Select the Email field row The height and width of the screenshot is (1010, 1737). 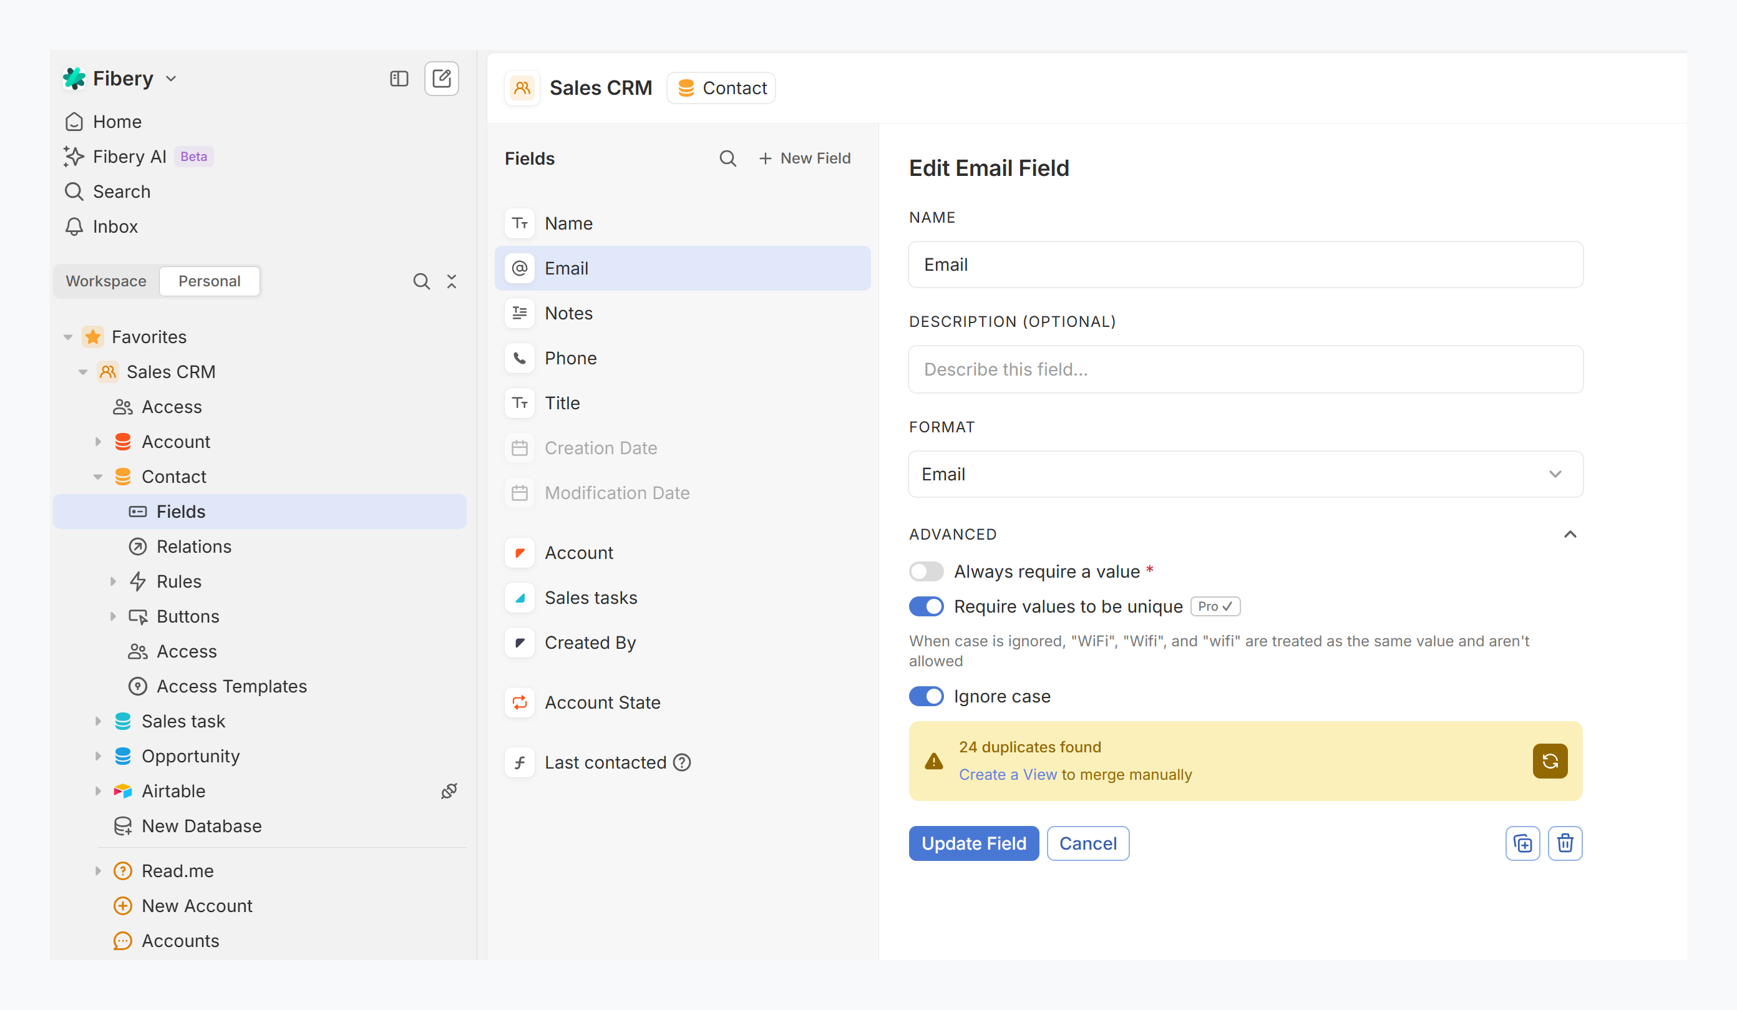(683, 268)
